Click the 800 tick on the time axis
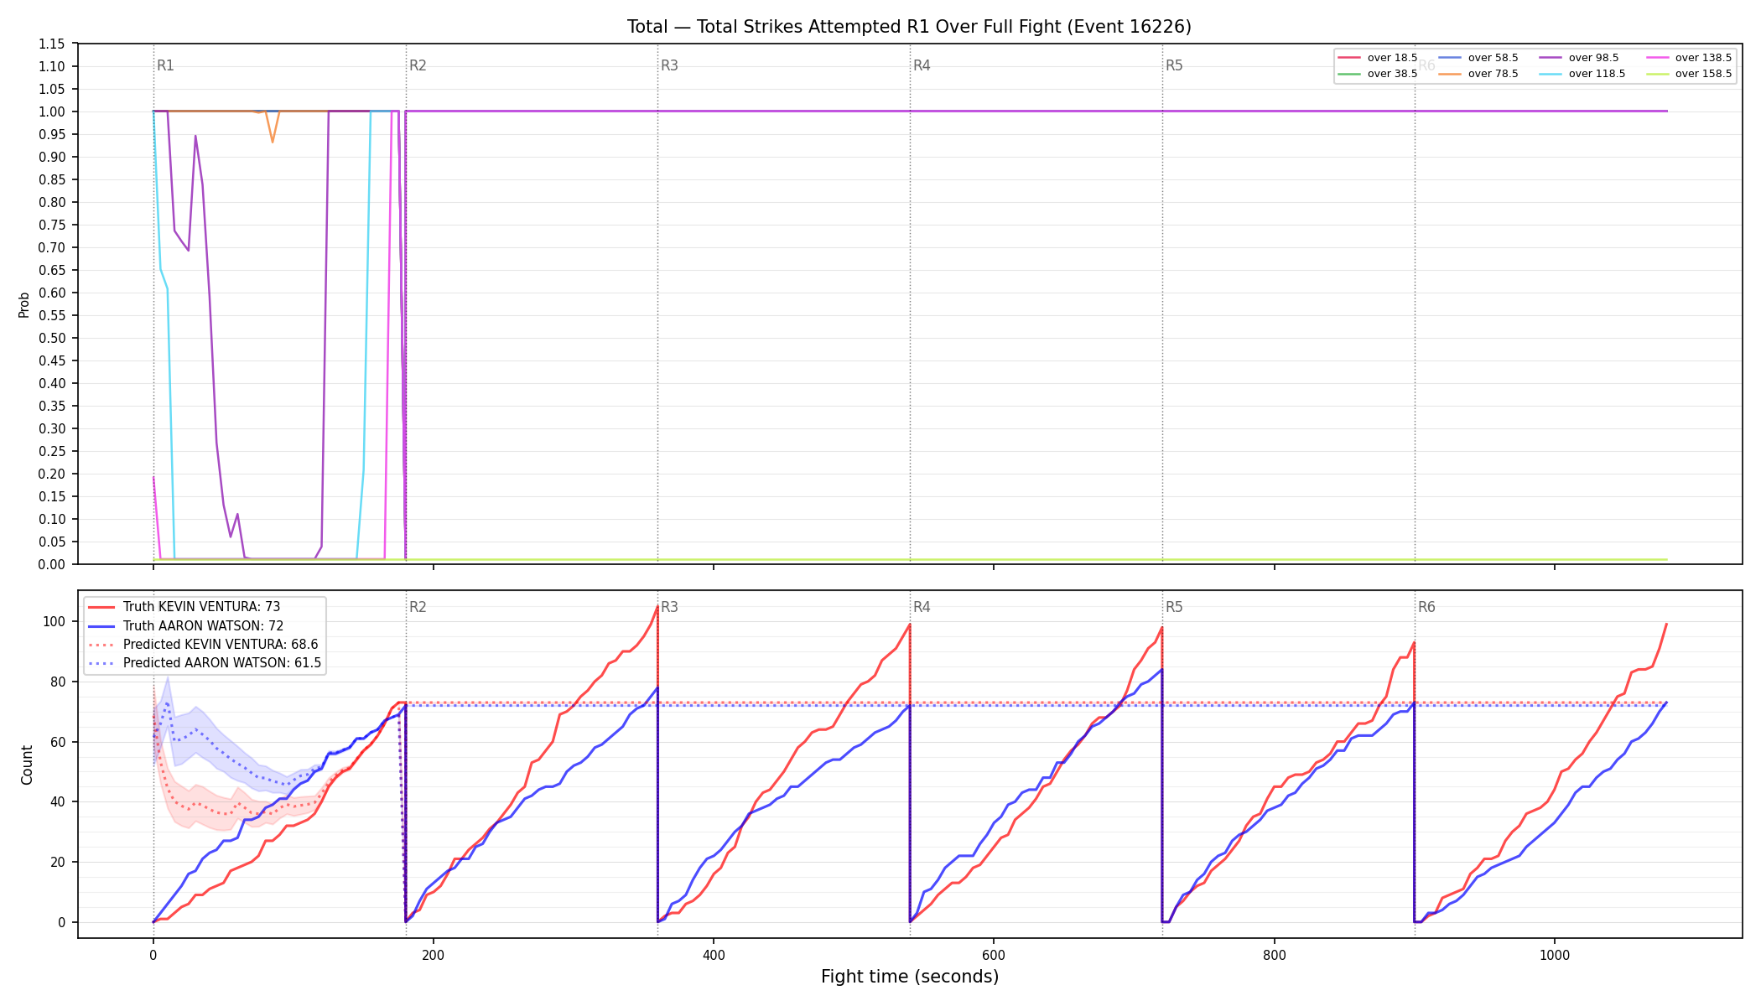The height and width of the screenshot is (1006, 1761). (x=1274, y=955)
